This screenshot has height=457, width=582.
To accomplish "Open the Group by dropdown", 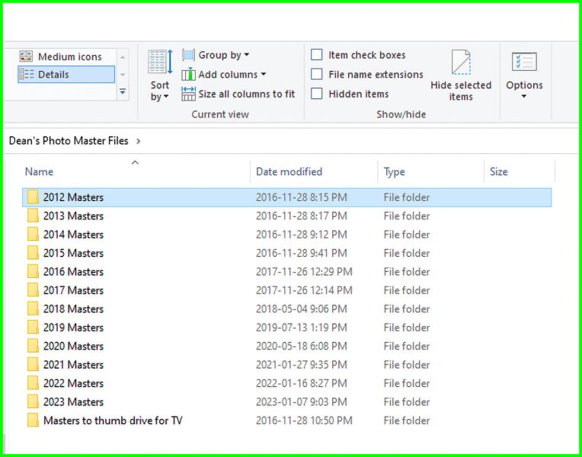I will point(223,55).
